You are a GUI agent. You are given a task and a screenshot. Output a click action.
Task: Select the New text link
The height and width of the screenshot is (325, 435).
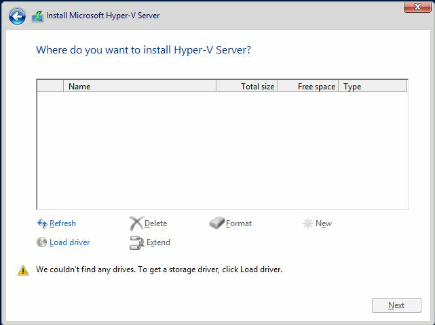click(x=324, y=223)
